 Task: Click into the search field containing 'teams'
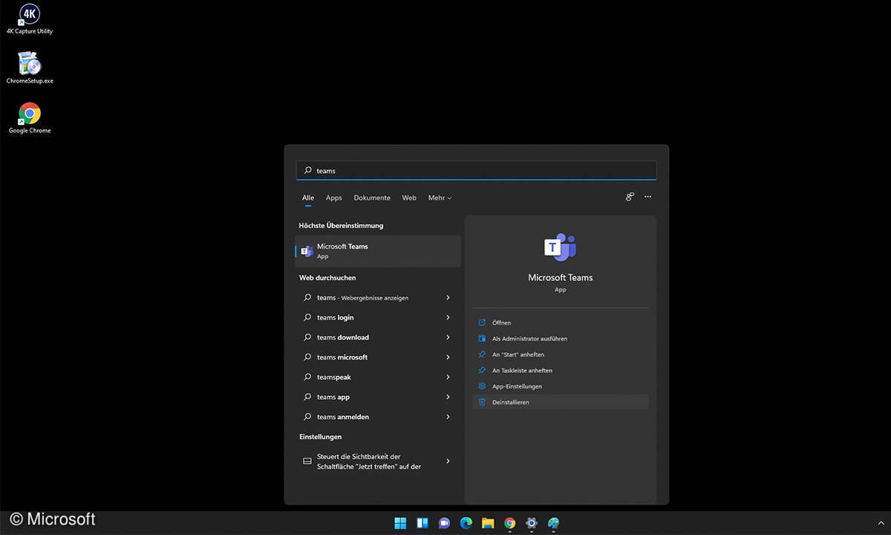pos(476,170)
